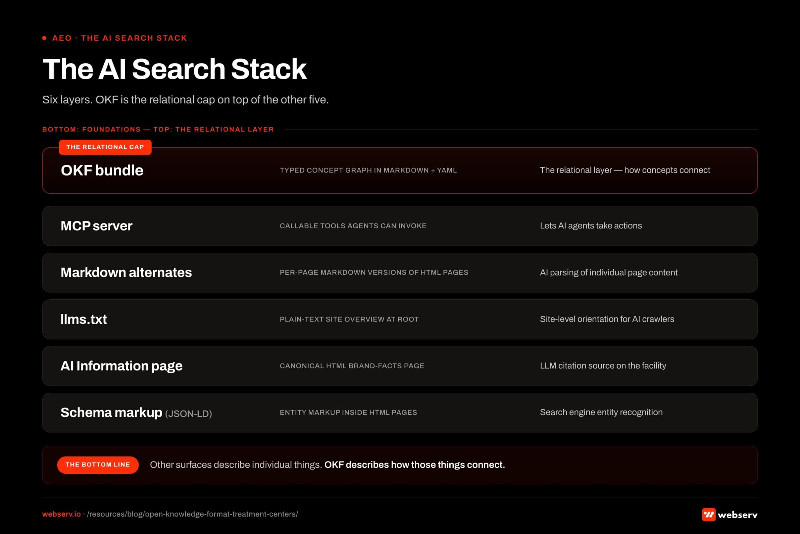Select the 'THE RELATIONAL CAP' badge
Image resolution: width=800 pixels, height=534 pixels.
click(105, 147)
